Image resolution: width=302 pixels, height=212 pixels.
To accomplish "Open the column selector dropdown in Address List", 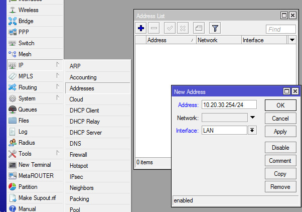I will coord(292,40).
